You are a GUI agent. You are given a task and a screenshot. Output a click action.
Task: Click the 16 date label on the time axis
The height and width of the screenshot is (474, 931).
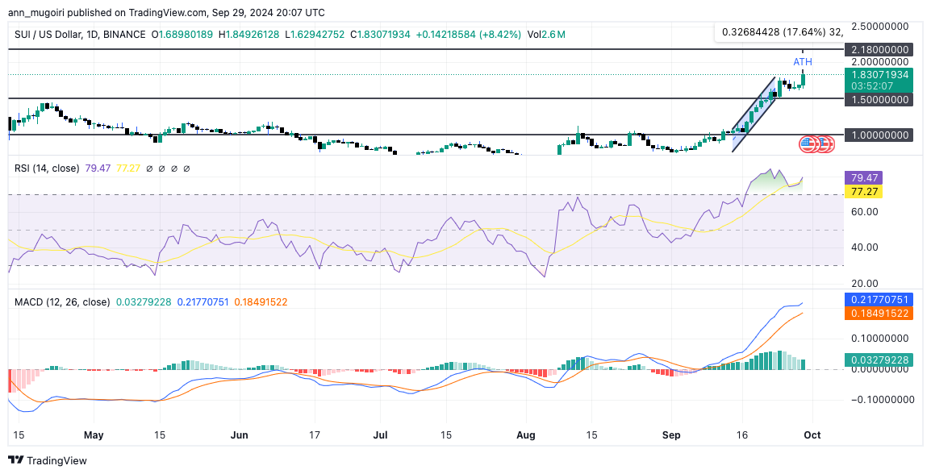click(x=741, y=435)
